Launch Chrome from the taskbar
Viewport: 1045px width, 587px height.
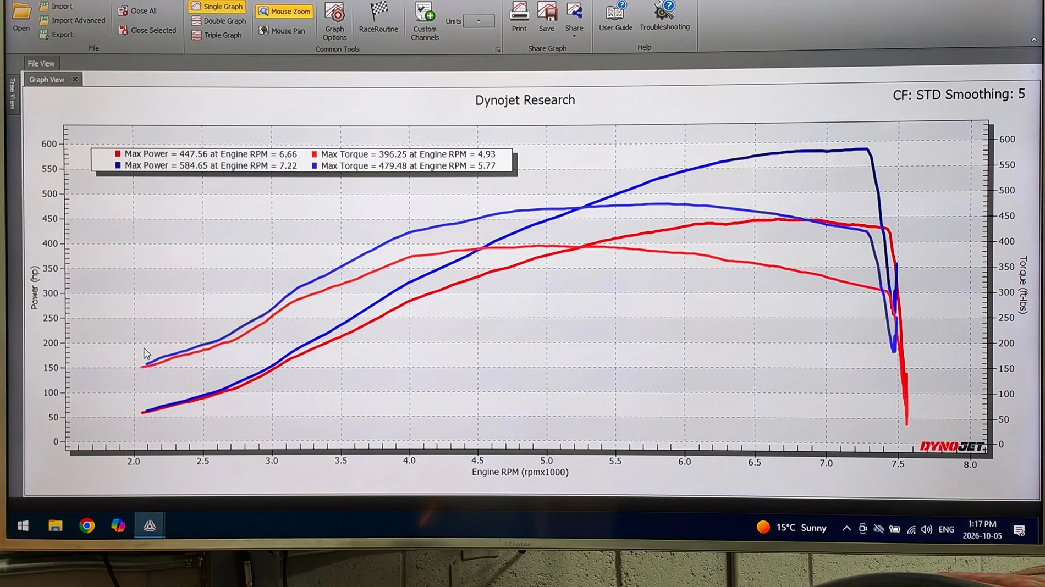click(87, 526)
